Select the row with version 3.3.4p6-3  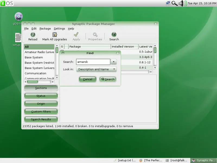click(x=137, y=57)
